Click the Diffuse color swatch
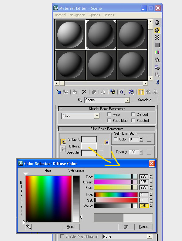 89,146
